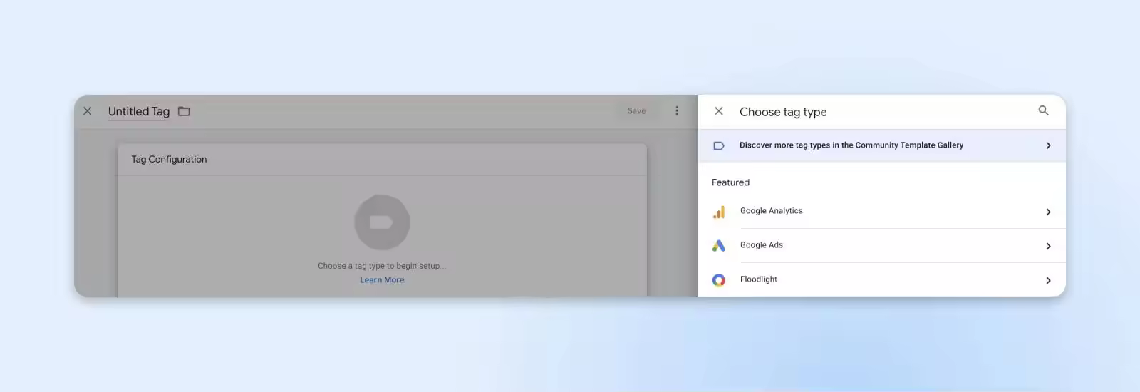Open the three-dot more options menu

point(677,111)
